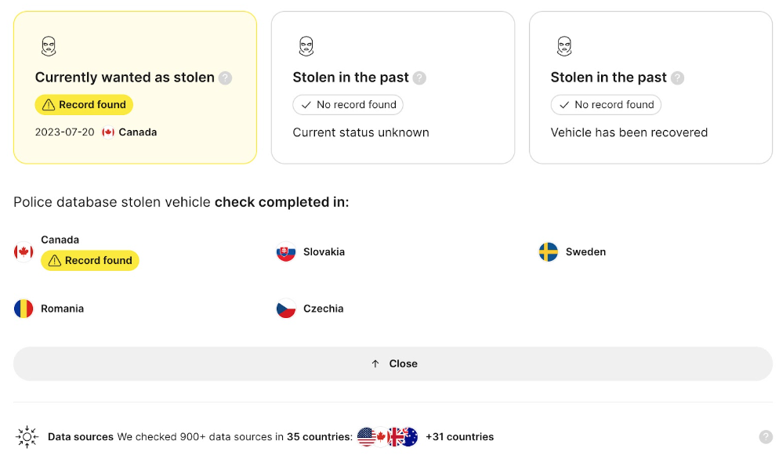
Task: Click help icon on Vehicle has been recovered card
Action: pyautogui.click(x=677, y=78)
